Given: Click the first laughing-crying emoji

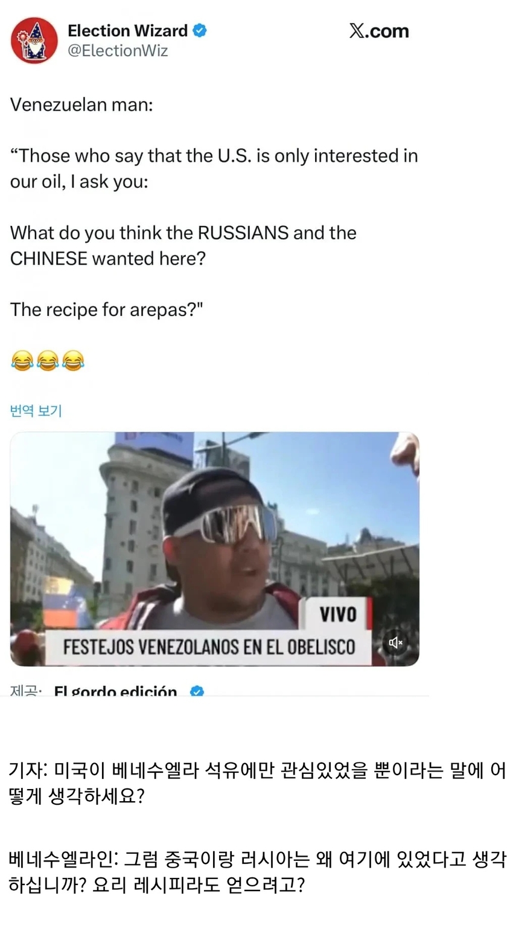Looking at the screenshot, I should 22,361.
